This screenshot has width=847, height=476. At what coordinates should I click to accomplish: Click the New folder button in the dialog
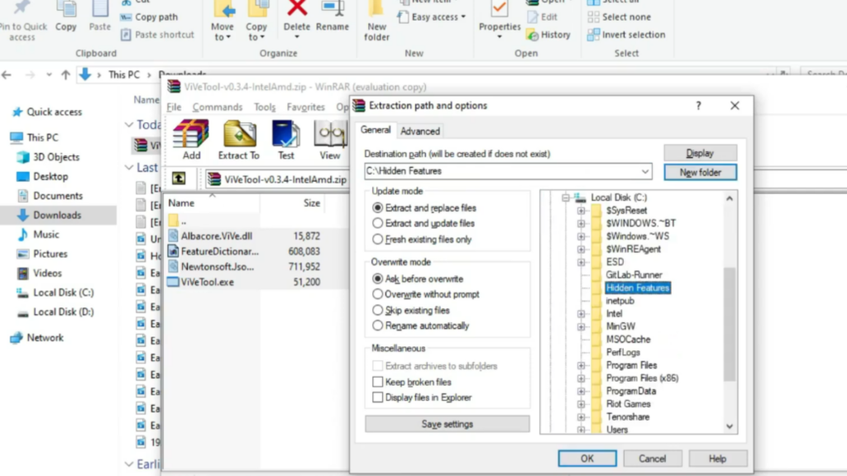point(701,171)
